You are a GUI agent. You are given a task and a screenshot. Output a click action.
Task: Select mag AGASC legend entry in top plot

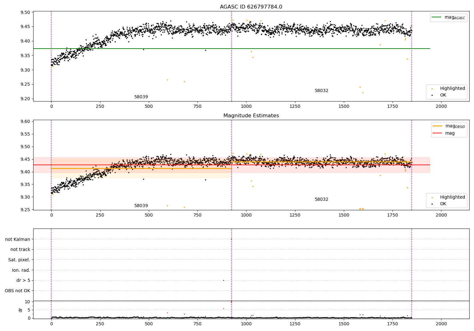pyautogui.click(x=449, y=17)
